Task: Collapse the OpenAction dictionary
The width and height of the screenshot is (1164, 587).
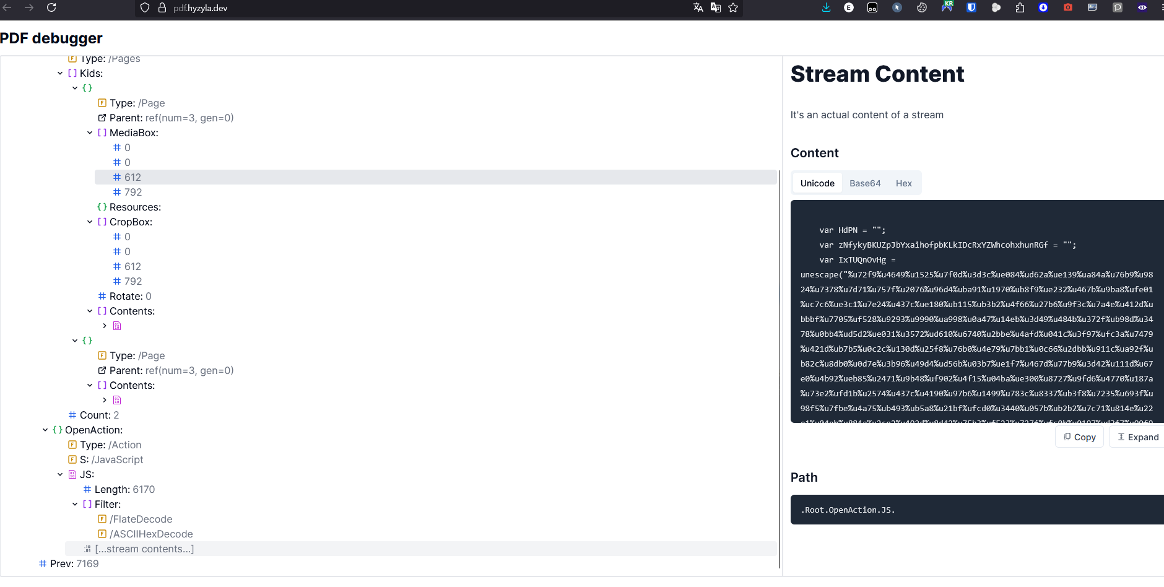Action: (x=45, y=430)
